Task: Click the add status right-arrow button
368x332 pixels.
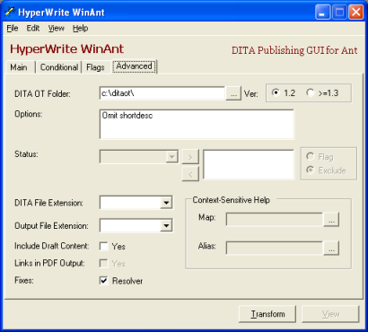Action: tap(190, 157)
